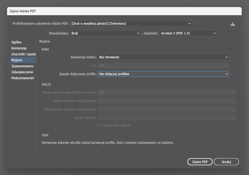Expand the Standardowy dropdown set to Brak
Viewport: 249px width, 175px height.
(105, 33)
